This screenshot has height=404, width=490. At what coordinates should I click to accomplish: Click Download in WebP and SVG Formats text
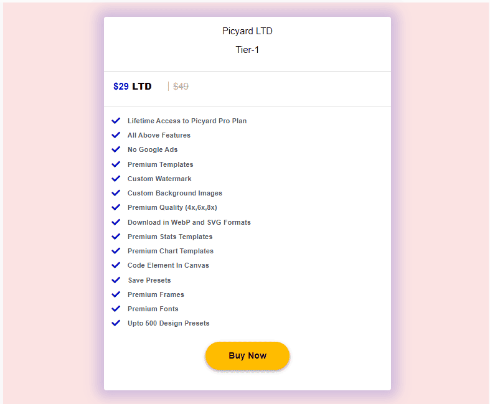pos(189,222)
